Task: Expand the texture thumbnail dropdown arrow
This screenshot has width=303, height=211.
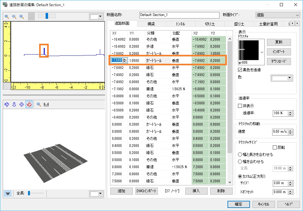Action: coord(262,52)
